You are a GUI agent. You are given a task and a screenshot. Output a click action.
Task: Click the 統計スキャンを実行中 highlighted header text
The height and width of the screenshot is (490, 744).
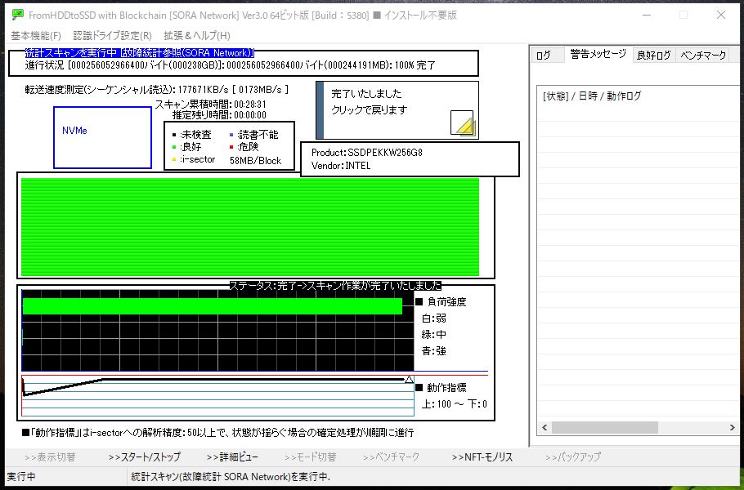pos(140,53)
